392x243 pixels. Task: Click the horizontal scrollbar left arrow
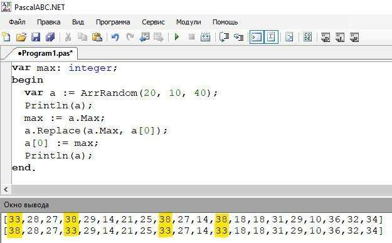(x=6, y=190)
